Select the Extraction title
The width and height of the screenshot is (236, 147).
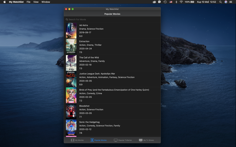(x=84, y=41)
